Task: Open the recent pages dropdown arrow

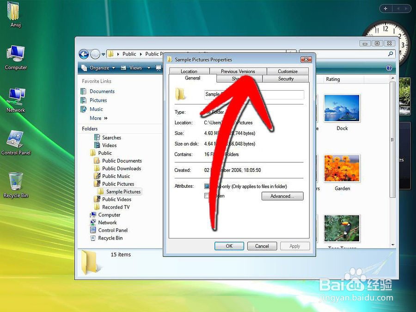Action: 103,54
